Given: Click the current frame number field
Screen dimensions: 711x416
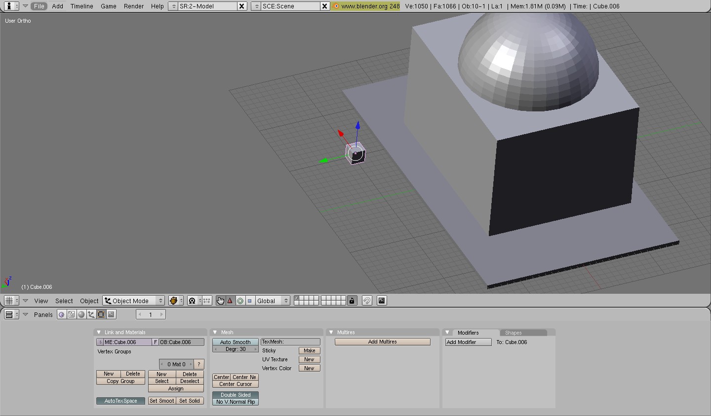Looking at the screenshot, I should tap(151, 314).
